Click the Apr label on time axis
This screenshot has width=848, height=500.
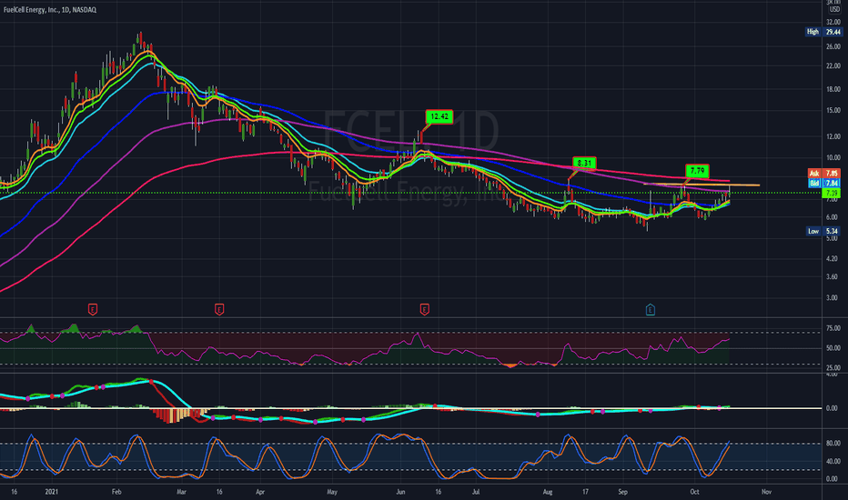[260, 492]
